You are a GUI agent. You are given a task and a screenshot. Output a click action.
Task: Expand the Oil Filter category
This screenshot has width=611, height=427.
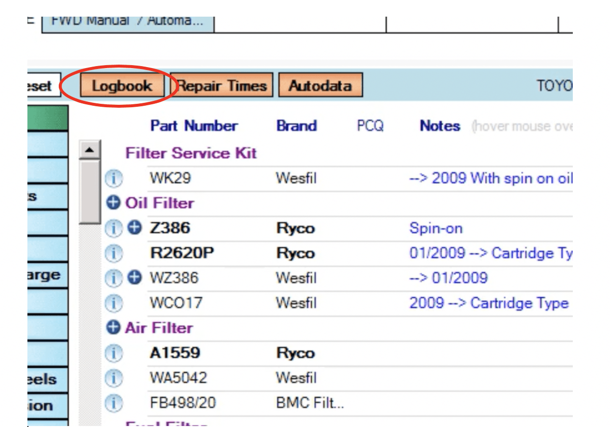(x=113, y=203)
